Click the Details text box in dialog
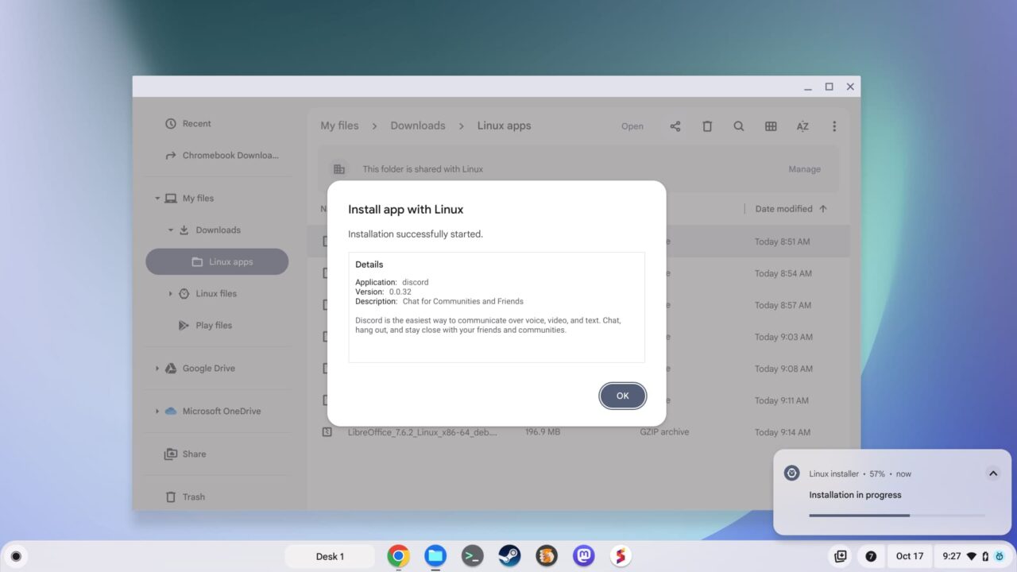 pos(497,307)
